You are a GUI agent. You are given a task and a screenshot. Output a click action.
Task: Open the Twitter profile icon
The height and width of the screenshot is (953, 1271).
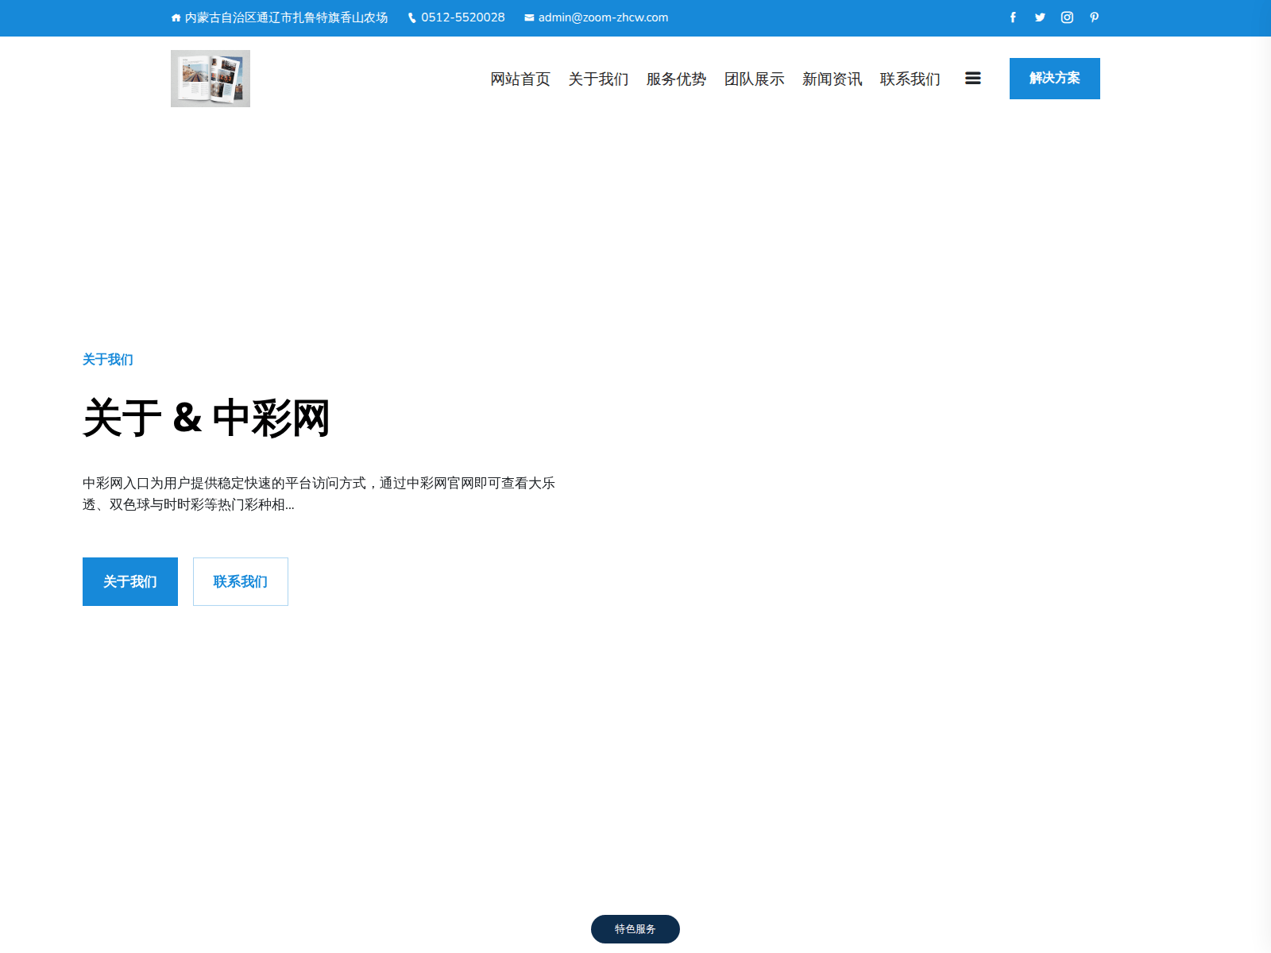[1040, 17]
